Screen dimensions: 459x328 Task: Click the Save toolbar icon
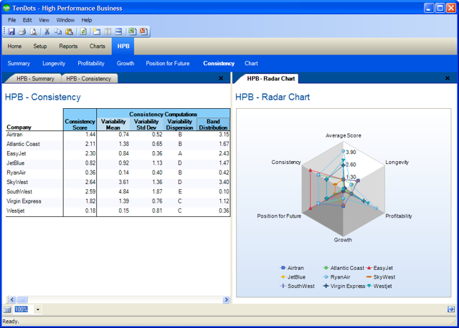(x=11, y=32)
